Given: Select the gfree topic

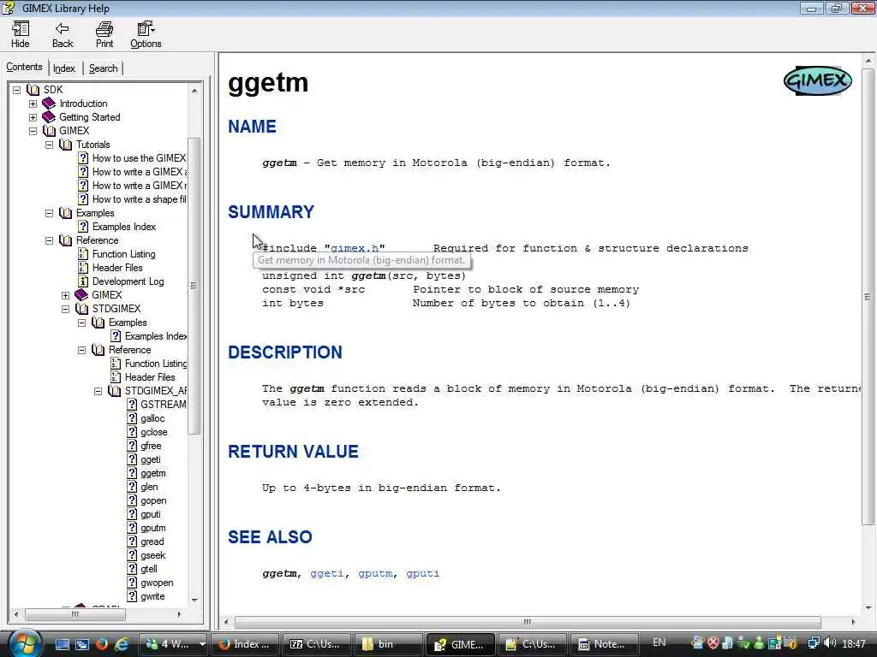Looking at the screenshot, I should click(151, 446).
